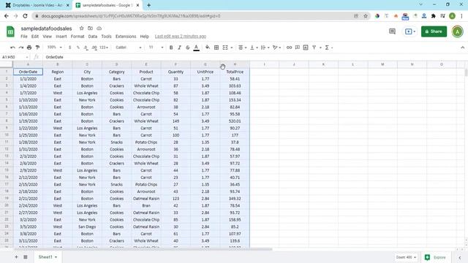Open the text wrapping dropdown

pyautogui.click(x=265, y=47)
